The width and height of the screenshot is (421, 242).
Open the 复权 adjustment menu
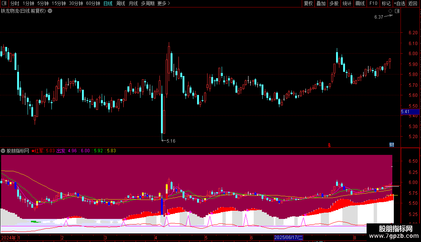[308, 3]
